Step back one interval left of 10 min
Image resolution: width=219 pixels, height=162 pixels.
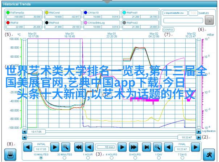pyautogui.click(x=89, y=147)
